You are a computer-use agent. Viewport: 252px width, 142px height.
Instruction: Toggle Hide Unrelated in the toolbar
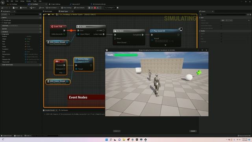52,8
